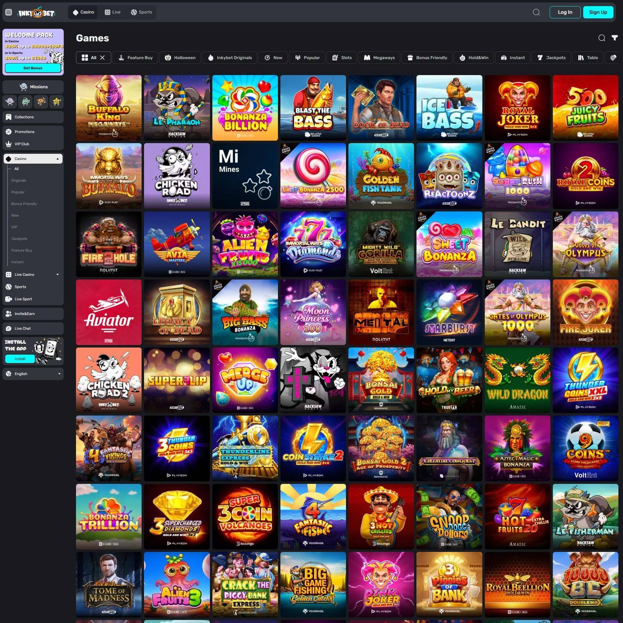Open the Le Bandit game thumbnail

coord(517,244)
